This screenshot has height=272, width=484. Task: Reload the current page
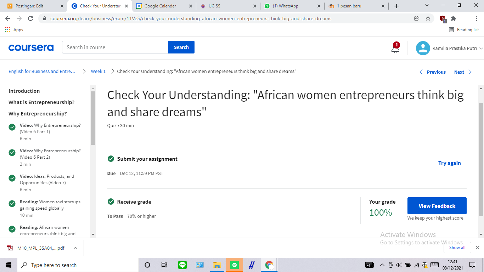coord(30,18)
